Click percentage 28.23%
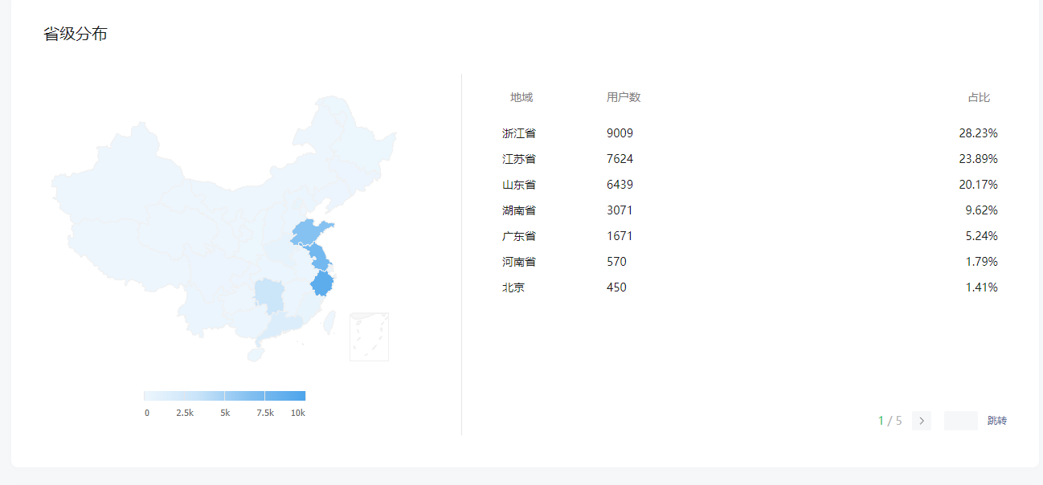The width and height of the screenshot is (1043, 485). 978,133
